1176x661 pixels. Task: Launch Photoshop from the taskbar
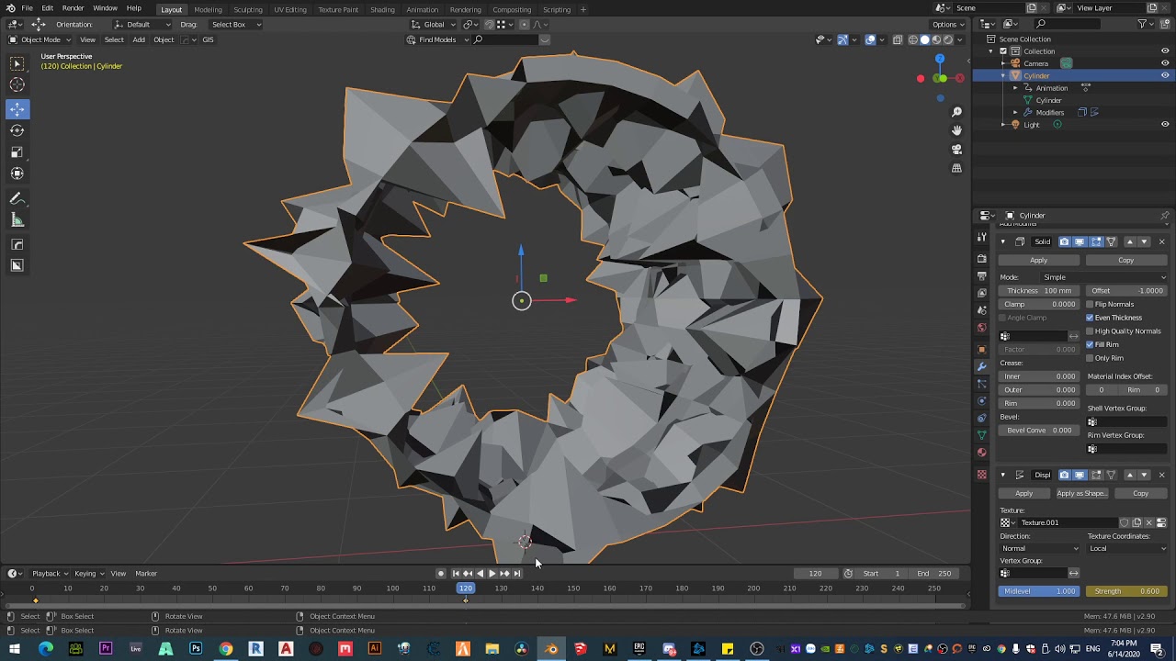(x=196, y=649)
